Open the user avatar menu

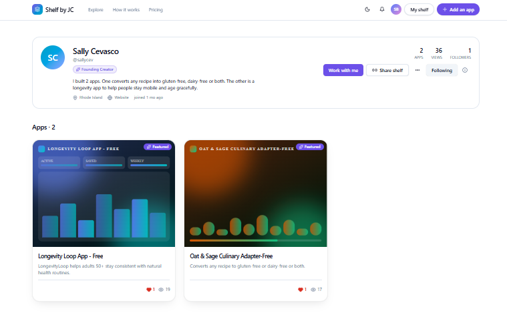pyautogui.click(x=395, y=9)
